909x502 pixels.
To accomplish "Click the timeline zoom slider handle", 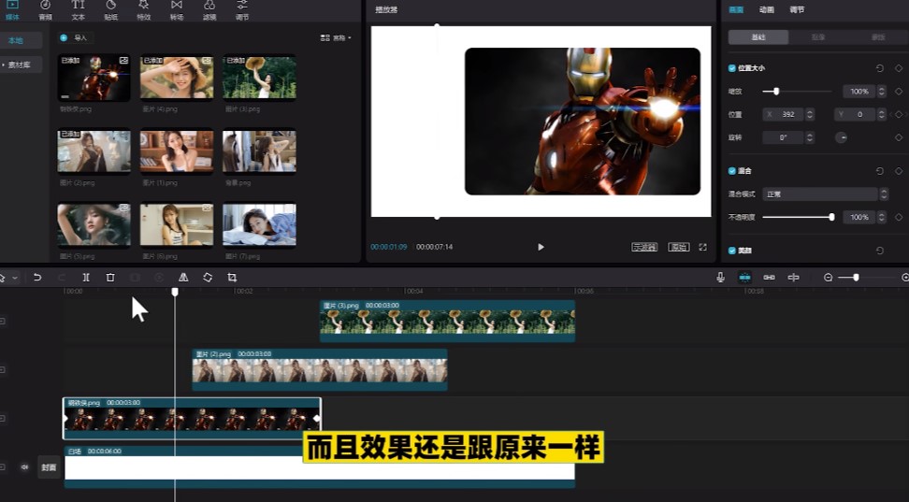I will pyautogui.click(x=856, y=278).
